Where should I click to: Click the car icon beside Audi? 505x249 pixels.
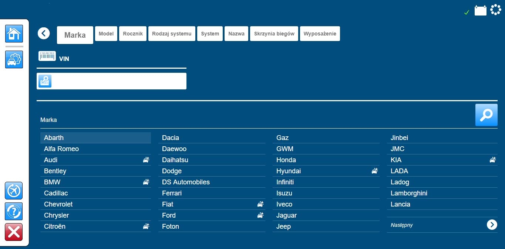coord(146,160)
